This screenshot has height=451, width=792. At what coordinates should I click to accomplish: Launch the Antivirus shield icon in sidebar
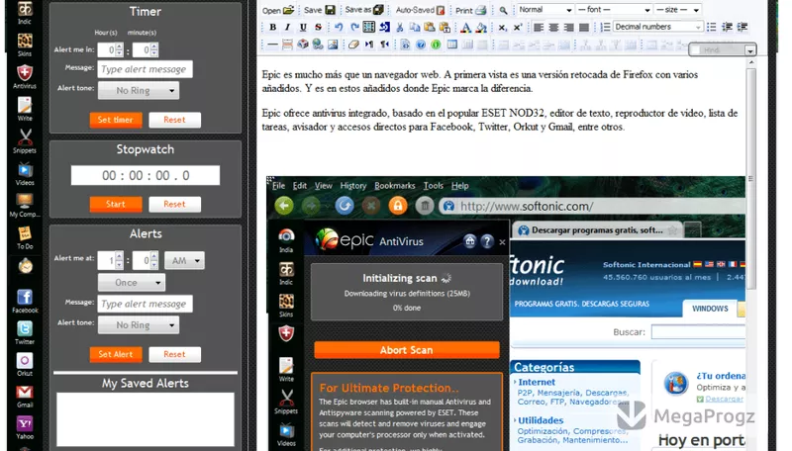[x=24, y=77]
